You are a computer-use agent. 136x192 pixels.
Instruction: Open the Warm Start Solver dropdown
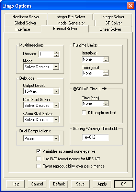coord(56,120)
